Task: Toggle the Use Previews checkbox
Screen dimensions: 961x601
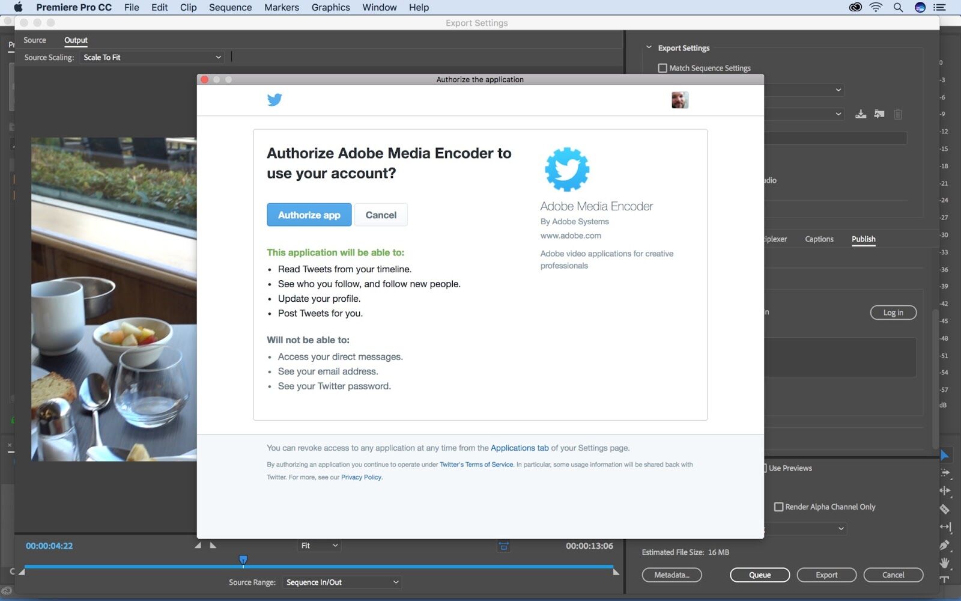Action: pyautogui.click(x=765, y=468)
